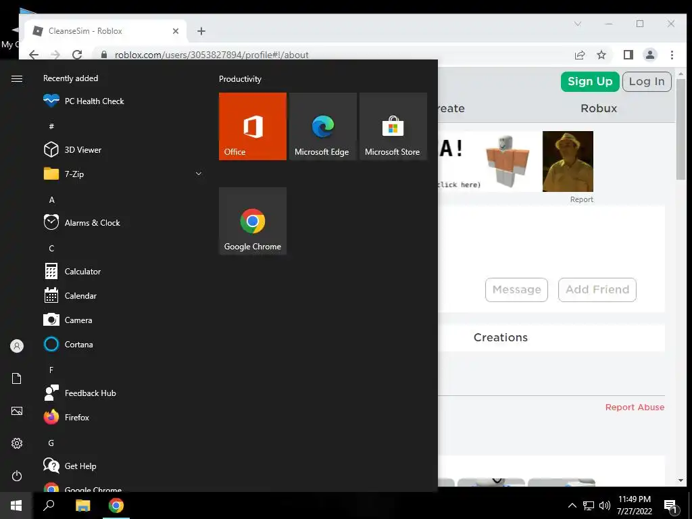
Task: Click the page vertical scrollbar thumb
Action: [x=681, y=129]
